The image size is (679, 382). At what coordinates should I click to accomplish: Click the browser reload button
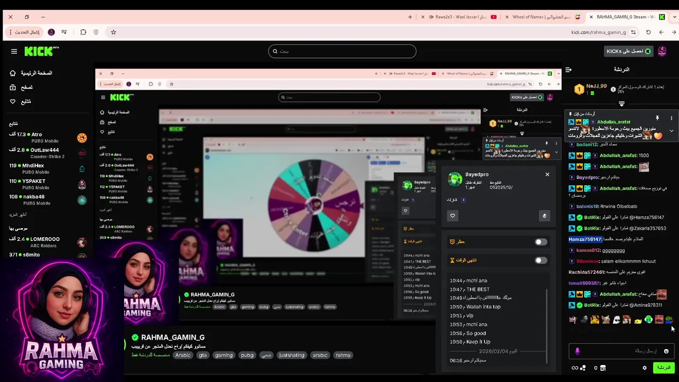648,32
